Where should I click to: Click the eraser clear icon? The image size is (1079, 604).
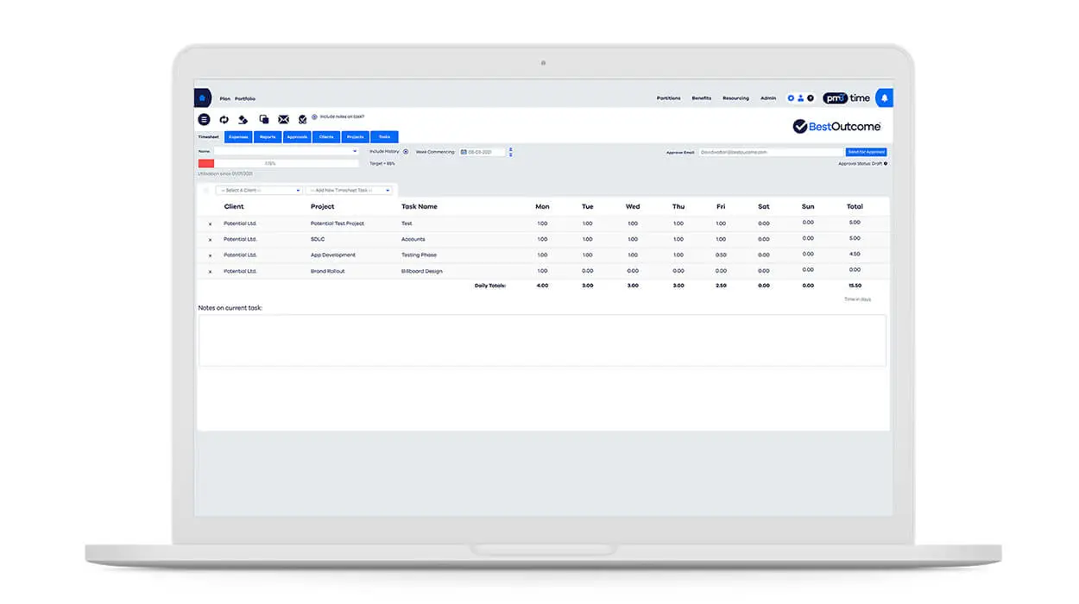pos(243,119)
